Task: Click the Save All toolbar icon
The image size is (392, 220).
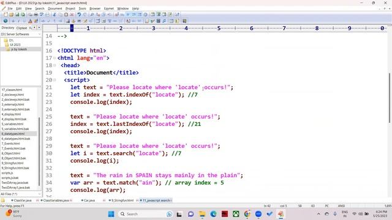Action: [23, 15]
